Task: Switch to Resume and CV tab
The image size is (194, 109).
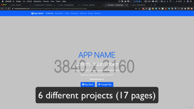Action: pos(44,5)
